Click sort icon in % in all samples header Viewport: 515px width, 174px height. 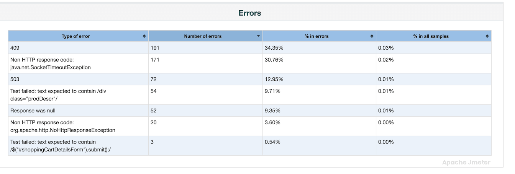click(487, 36)
